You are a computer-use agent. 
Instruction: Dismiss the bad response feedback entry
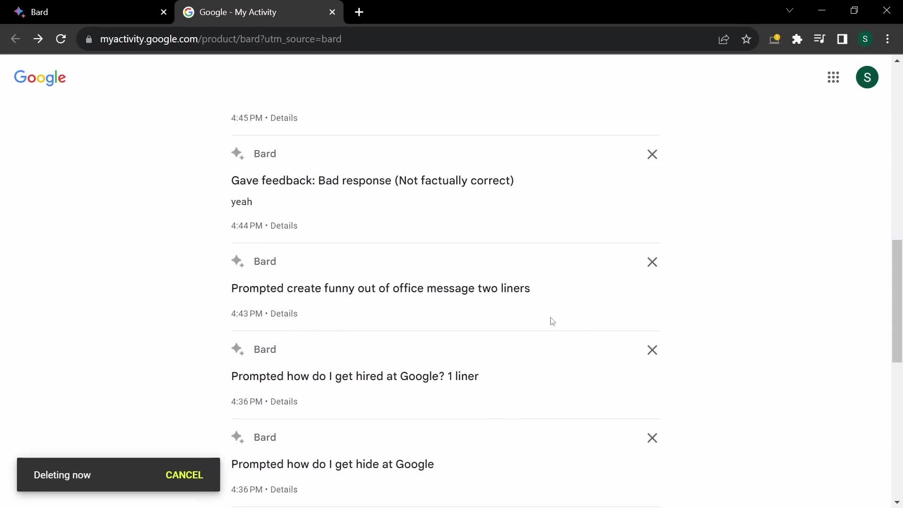[652, 154]
